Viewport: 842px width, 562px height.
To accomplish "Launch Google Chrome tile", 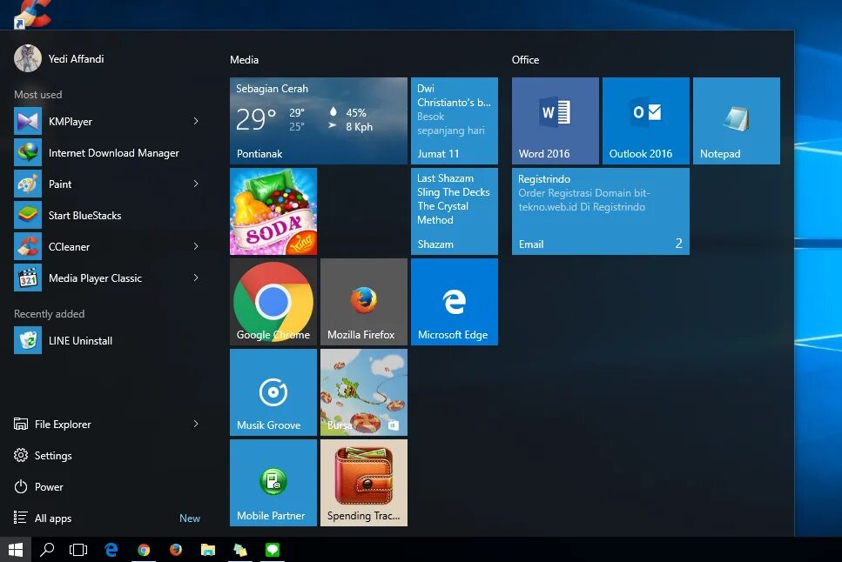I will (273, 302).
